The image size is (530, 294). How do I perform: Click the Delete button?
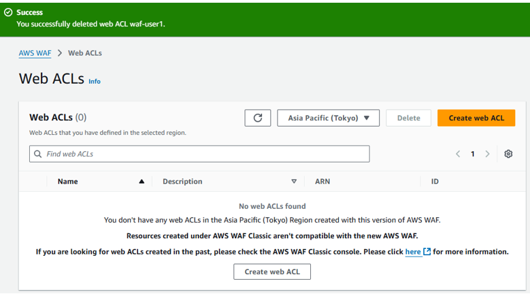408,118
